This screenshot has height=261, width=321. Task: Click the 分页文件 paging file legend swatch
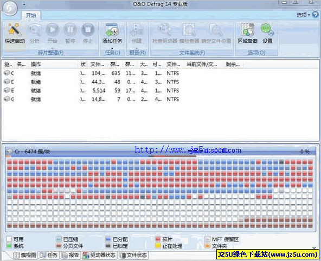click(x=59, y=245)
